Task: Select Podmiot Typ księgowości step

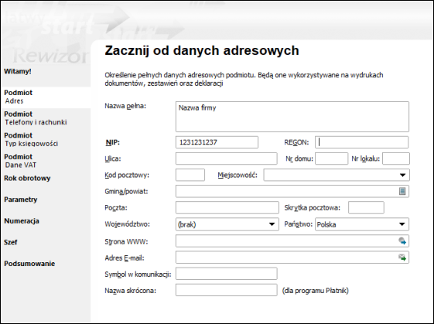Action: tap(31, 139)
